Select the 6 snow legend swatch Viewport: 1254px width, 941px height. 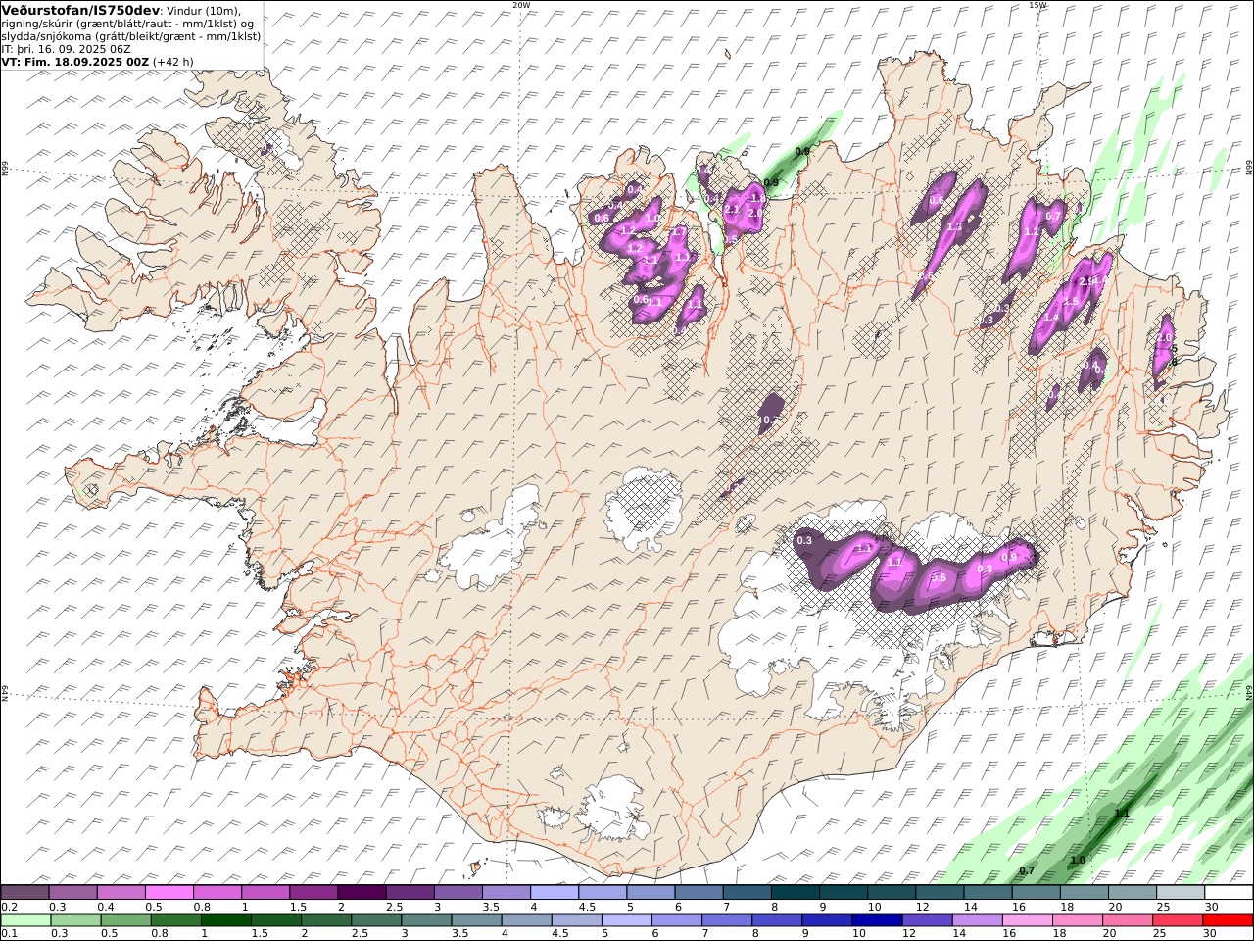(x=699, y=892)
